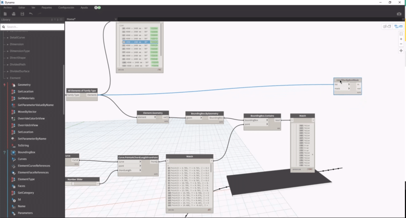Click the SetLocation node icon
The image size is (406, 218).
13,132
